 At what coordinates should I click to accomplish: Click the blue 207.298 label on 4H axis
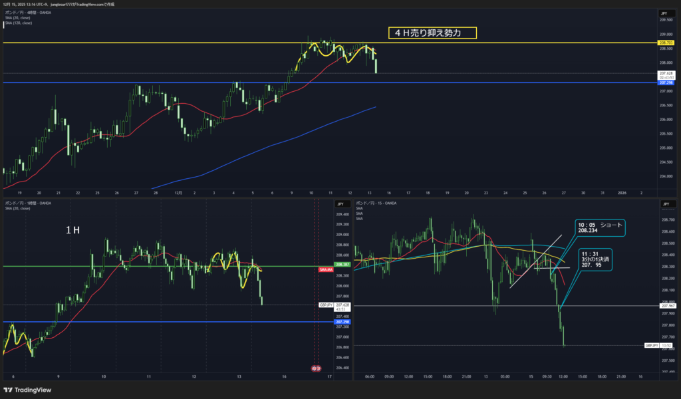666,82
